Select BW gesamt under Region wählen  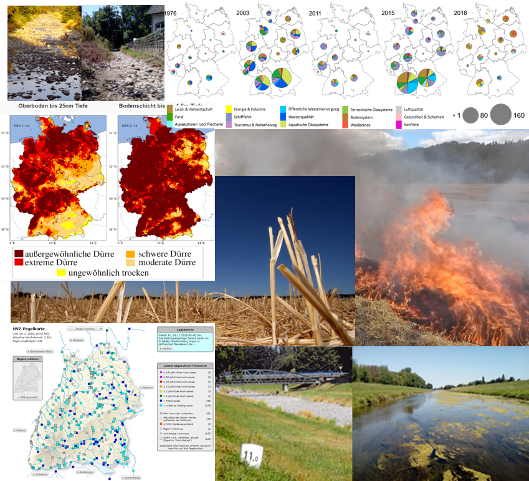pos(27,397)
